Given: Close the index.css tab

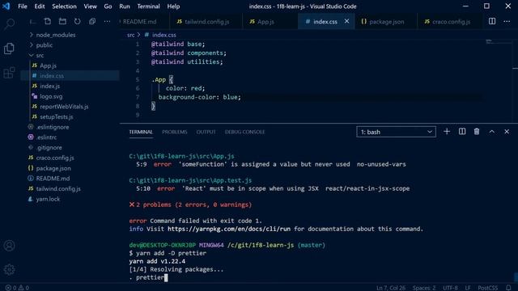Looking at the screenshot, I should click(x=346, y=21).
